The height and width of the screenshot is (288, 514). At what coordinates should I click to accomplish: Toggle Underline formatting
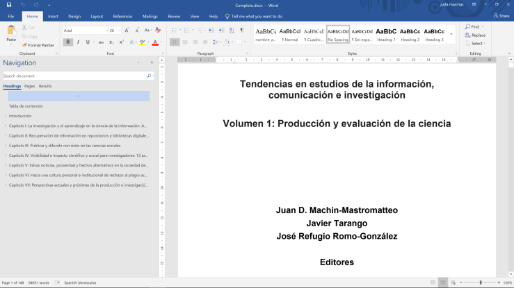[88, 42]
